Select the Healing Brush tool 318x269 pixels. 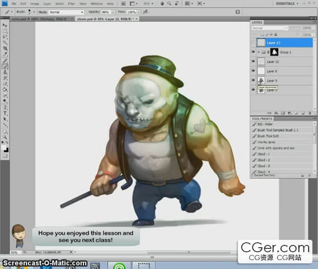pyautogui.click(x=5, y=61)
